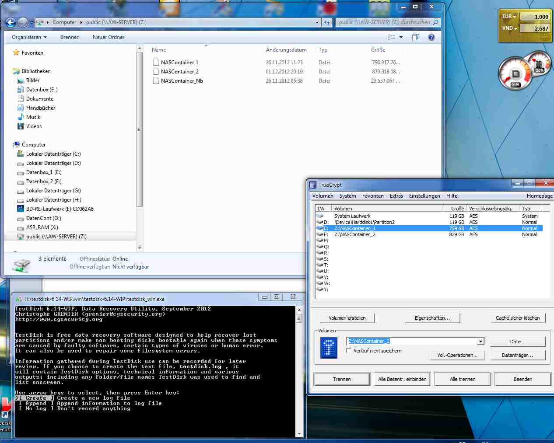Image resolution: width=554 pixels, height=443 pixels.
Task: Click 'Alle Datentr. einbinden' button
Action: [x=402, y=379]
